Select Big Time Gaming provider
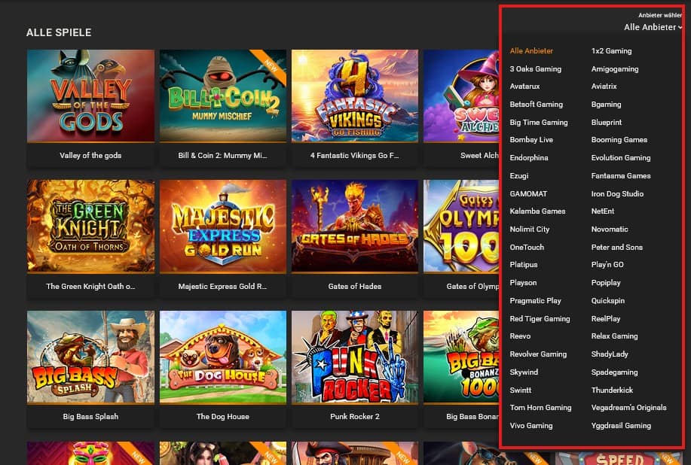 pyautogui.click(x=539, y=123)
